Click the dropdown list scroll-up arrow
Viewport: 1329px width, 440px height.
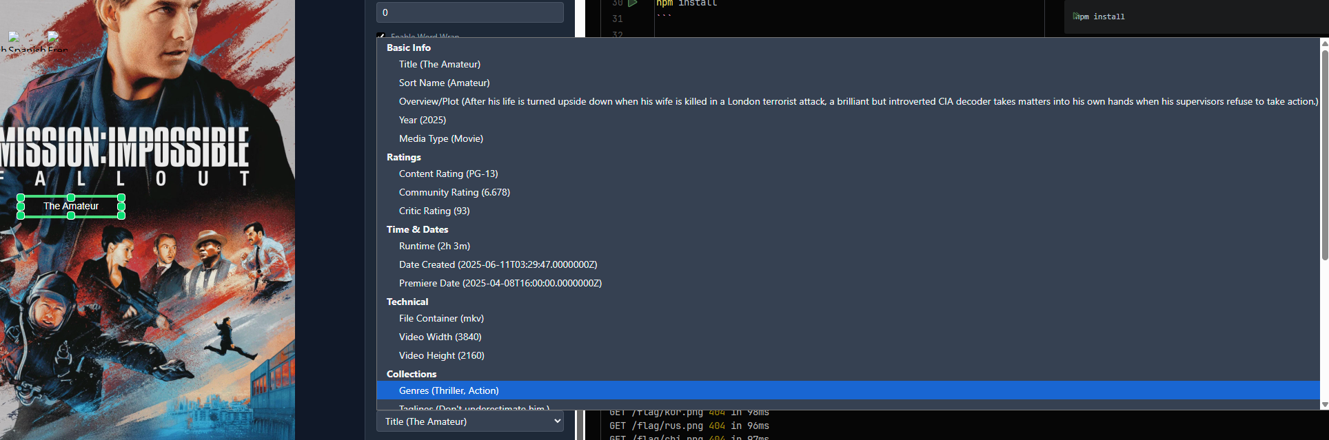pyautogui.click(x=1324, y=43)
